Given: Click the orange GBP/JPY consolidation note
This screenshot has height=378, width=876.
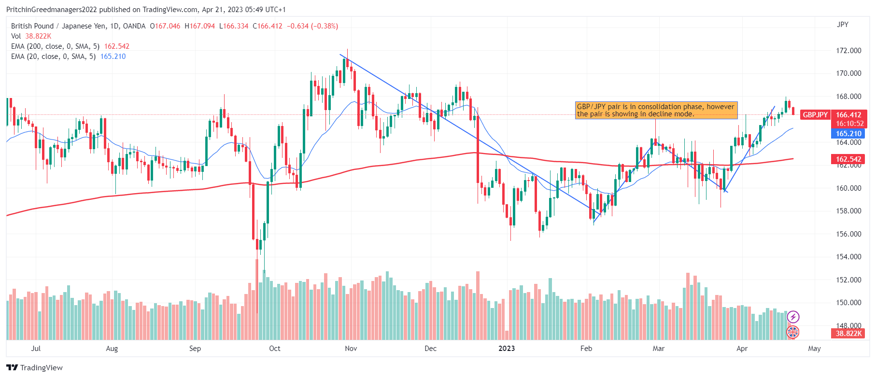Looking at the screenshot, I should 656,110.
